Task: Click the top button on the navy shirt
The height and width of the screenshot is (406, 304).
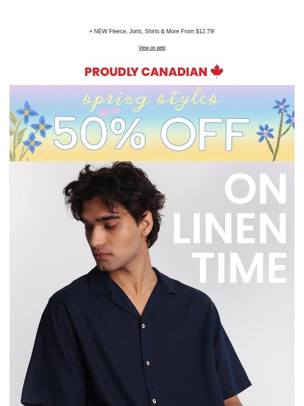Action: (x=143, y=326)
